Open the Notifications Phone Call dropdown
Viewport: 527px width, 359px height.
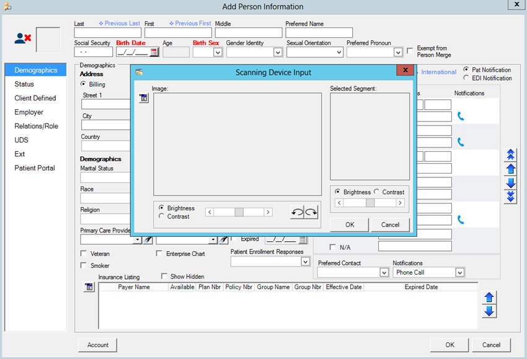pos(460,272)
